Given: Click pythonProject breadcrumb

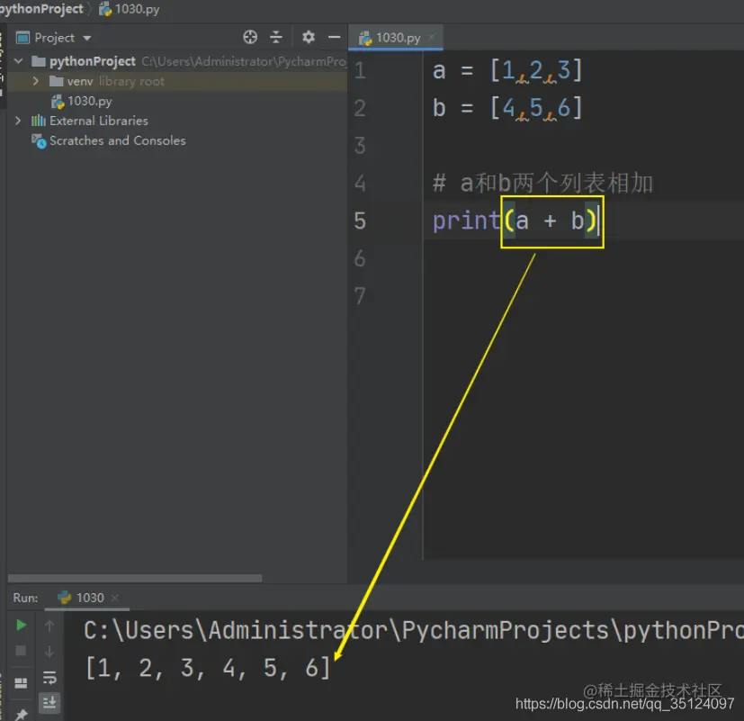Looking at the screenshot, I should point(40,9).
